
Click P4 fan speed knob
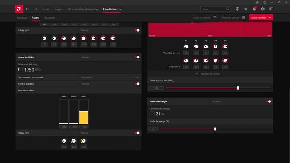tap(216, 47)
